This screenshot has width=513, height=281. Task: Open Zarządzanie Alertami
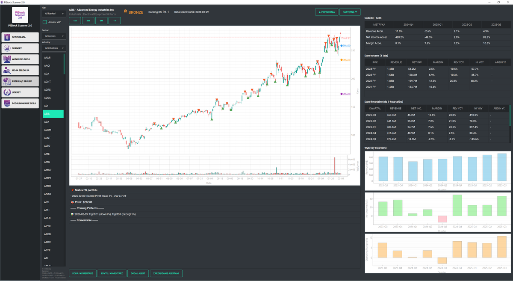[x=166, y=273]
